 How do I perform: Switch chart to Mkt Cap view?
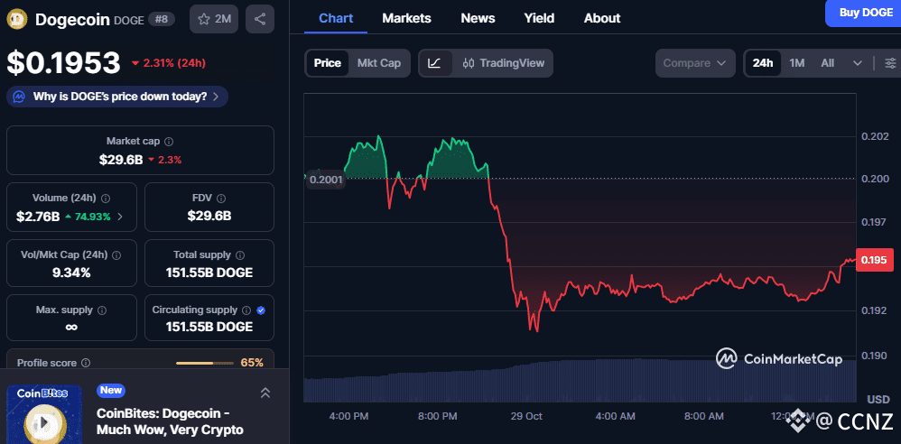pos(379,63)
